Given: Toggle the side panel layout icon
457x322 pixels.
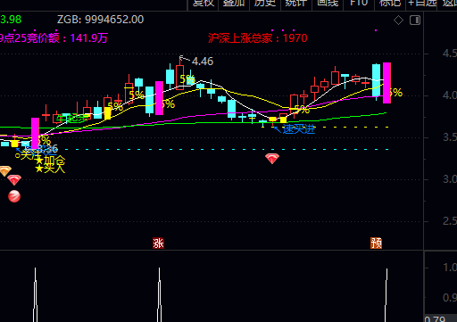Looking at the screenshot, I should point(415,21).
